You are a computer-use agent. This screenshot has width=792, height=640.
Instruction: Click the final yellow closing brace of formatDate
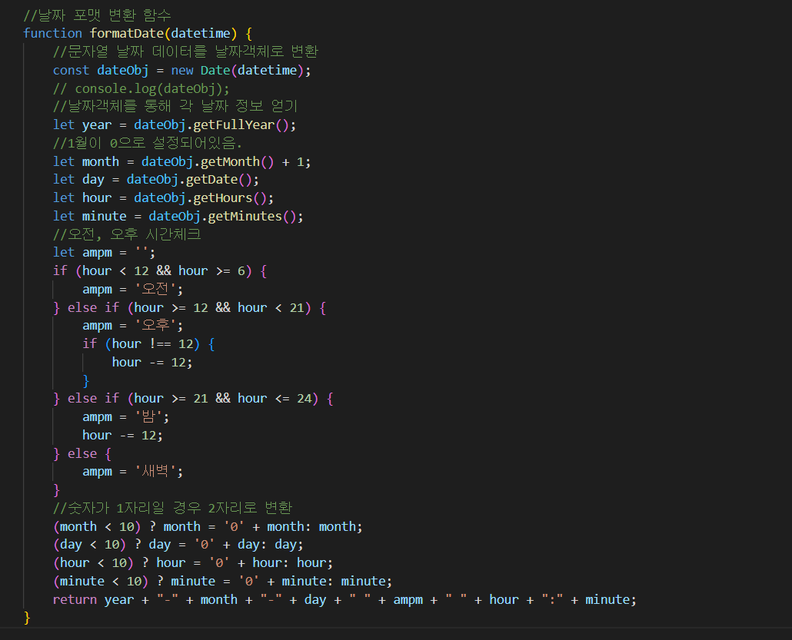(x=27, y=618)
